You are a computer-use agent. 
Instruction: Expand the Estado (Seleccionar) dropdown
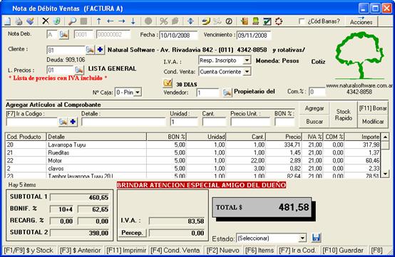click(302, 238)
